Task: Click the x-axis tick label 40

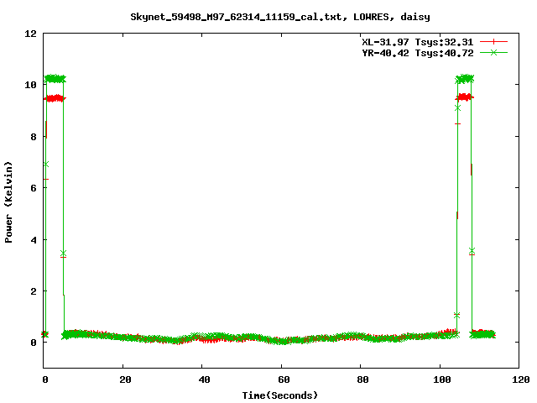Action: click(x=205, y=379)
